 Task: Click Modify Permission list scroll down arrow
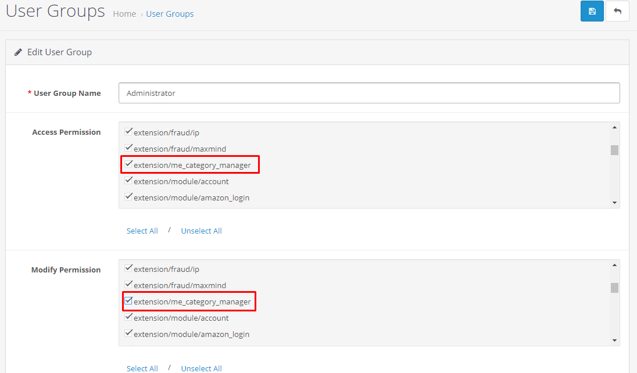click(615, 340)
